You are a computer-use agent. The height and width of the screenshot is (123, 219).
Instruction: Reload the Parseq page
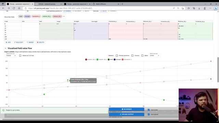click(14, 8)
